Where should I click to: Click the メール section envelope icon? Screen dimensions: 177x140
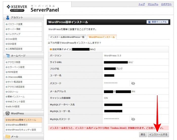[x=8, y=136]
